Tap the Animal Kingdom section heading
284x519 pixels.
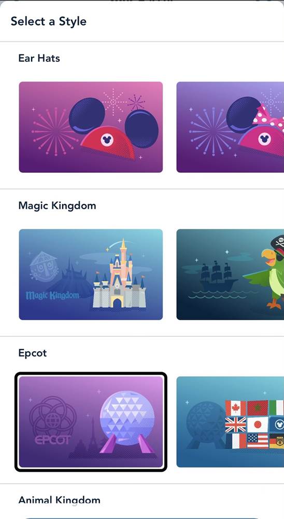pyautogui.click(x=59, y=500)
